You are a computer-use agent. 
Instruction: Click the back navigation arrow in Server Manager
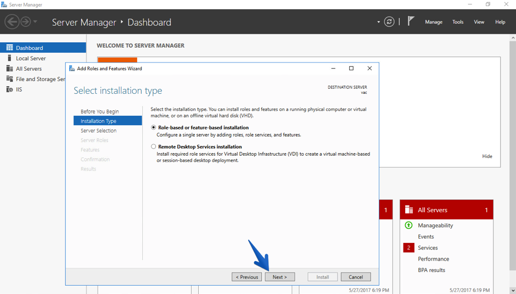tap(12, 22)
